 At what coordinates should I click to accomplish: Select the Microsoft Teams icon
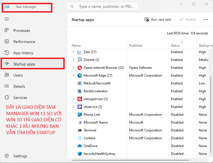(x=79, y=122)
